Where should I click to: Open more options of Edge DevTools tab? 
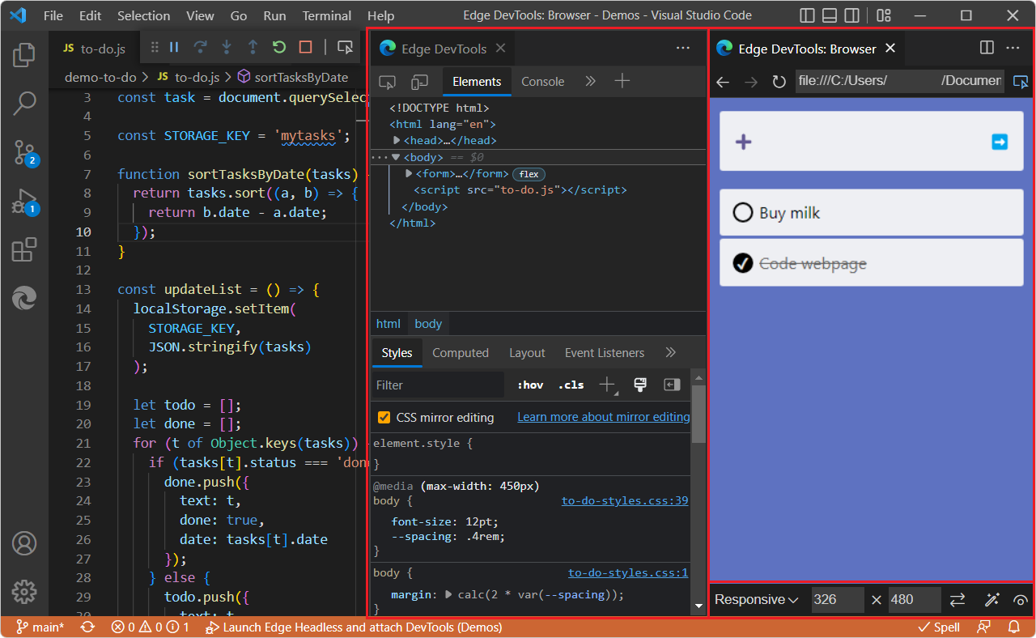pos(683,49)
